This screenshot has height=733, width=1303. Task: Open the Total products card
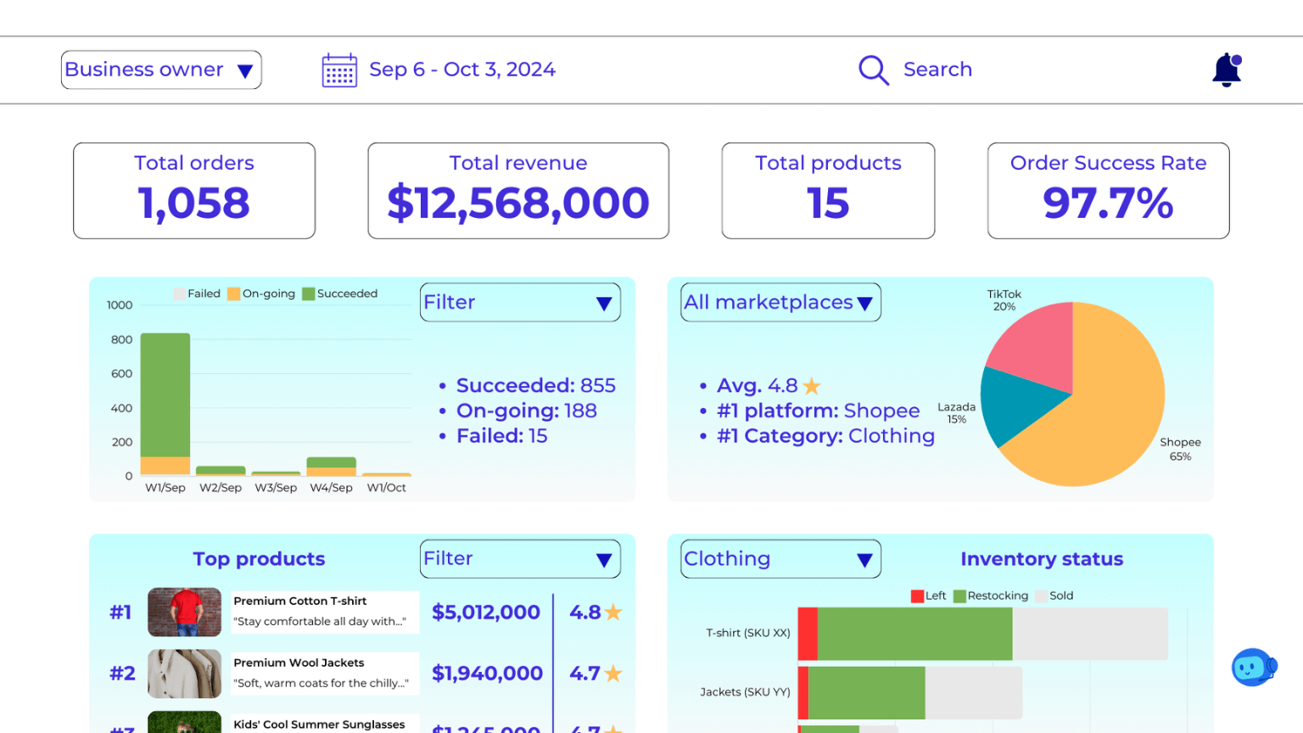(x=828, y=191)
